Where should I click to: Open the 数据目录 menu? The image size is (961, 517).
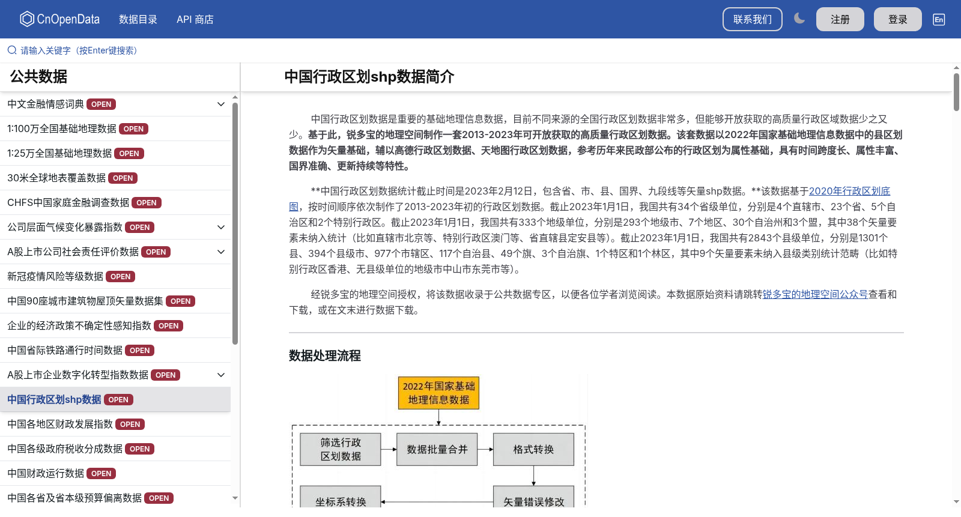click(138, 19)
